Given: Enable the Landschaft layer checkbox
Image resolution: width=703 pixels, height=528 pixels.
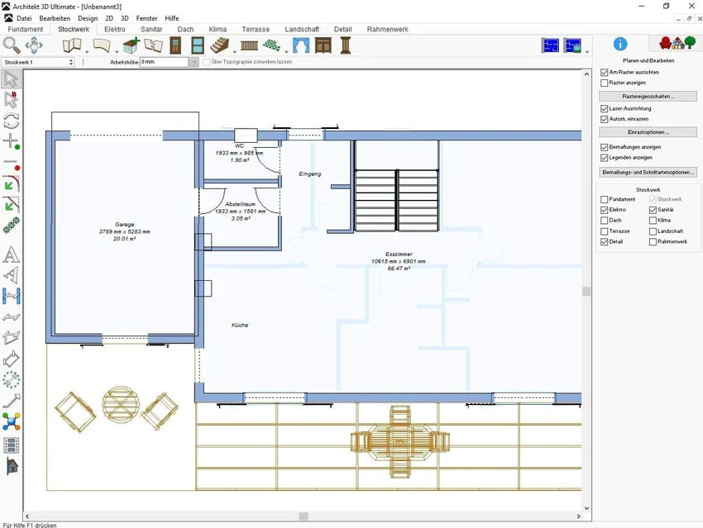Looking at the screenshot, I should coord(653,231).
